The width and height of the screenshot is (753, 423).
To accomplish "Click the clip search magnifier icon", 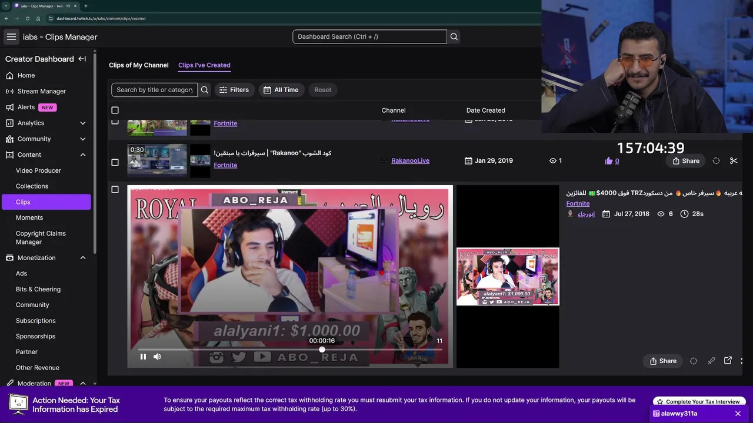I will 205,90.
